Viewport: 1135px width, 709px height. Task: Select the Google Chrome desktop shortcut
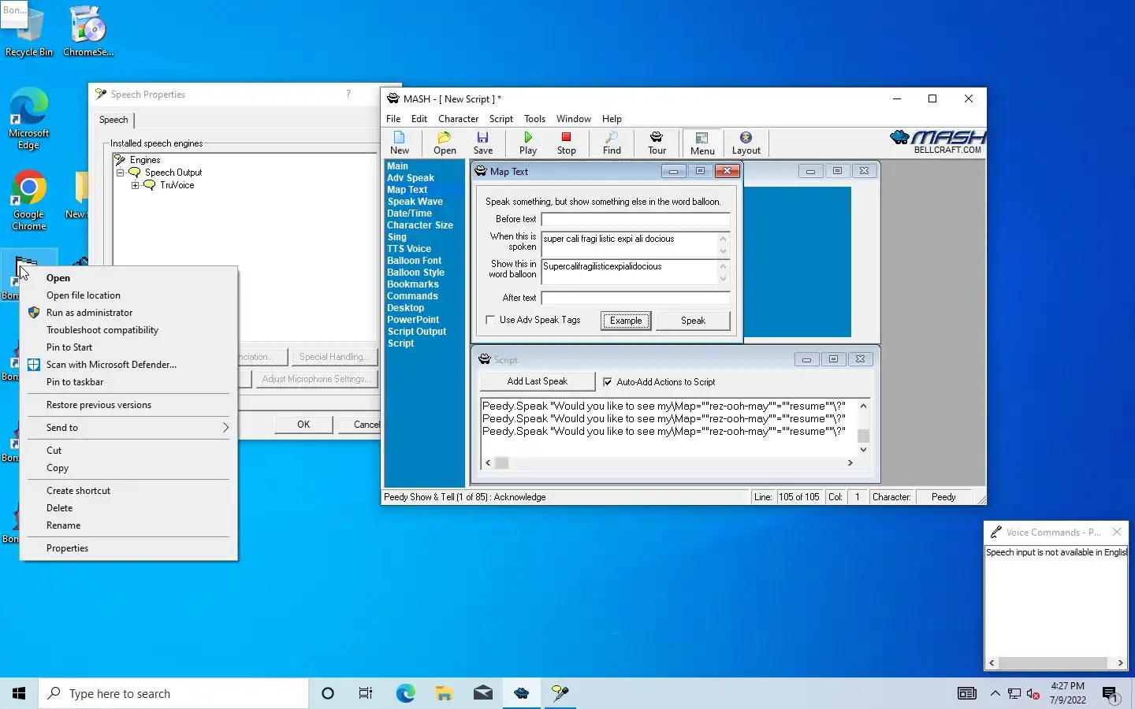click(x=29, y=201)
